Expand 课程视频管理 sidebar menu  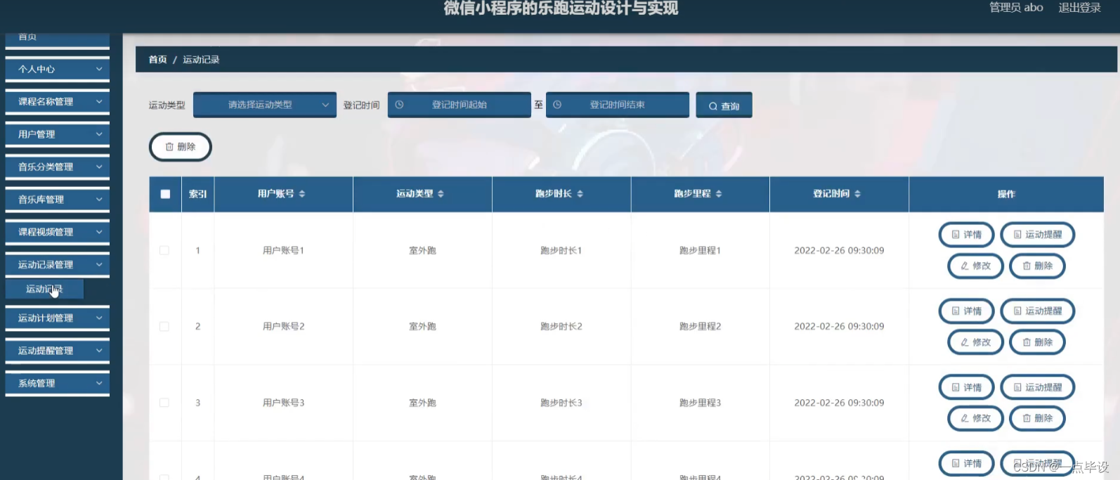pos(58,232)
